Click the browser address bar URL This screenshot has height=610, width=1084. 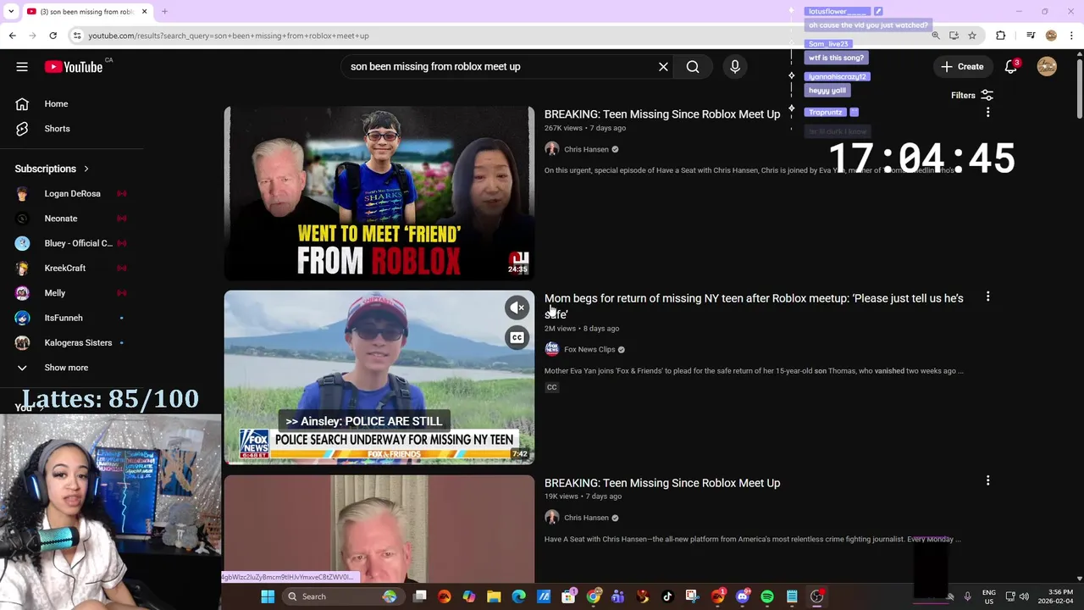(229, 36)
